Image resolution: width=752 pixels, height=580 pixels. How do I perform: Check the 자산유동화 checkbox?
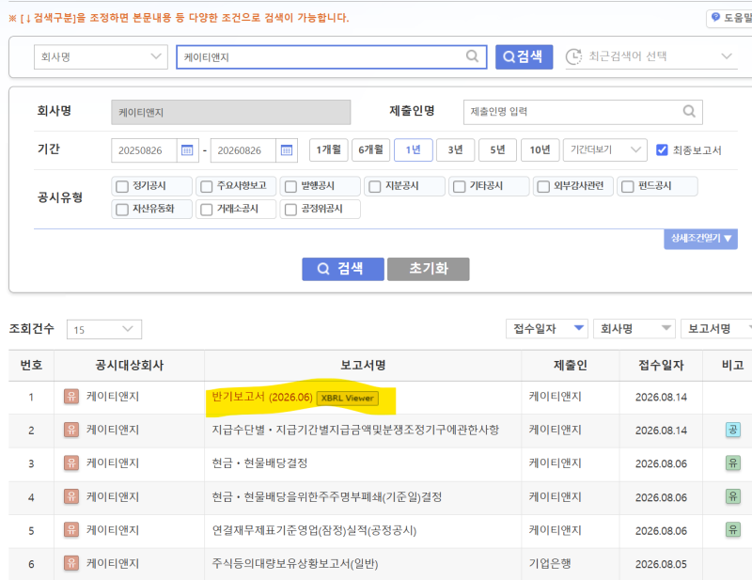tap(122, 210)
